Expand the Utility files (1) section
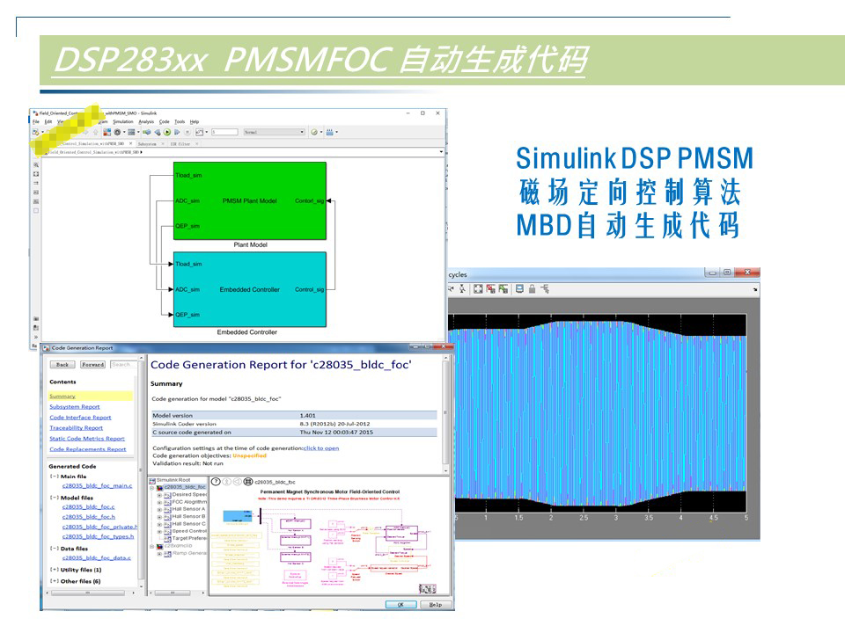Screen dimensions: 845x633 55,570
